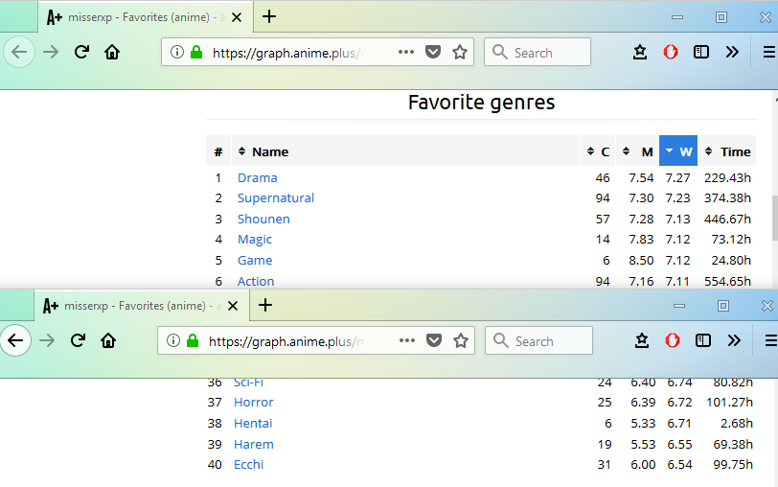
Task: Sort the genres table by the W column
Action: pos(678,151)
